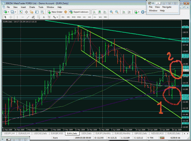Viewport: 191px width, 141px height.
Task: Click EURX,Daily chart header text
Action: pyautogui.click(x=20, y=22)
